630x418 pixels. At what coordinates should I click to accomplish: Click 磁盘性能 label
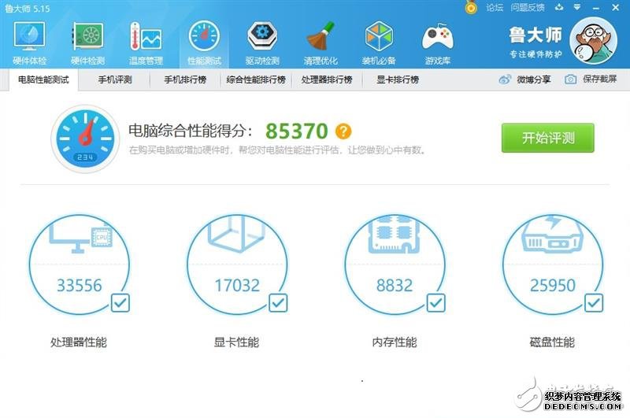(x=553, y=342)
